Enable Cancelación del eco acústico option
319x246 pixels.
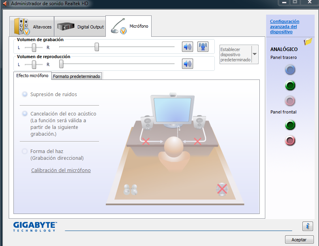pyautogui.click(x=24, y=114)
